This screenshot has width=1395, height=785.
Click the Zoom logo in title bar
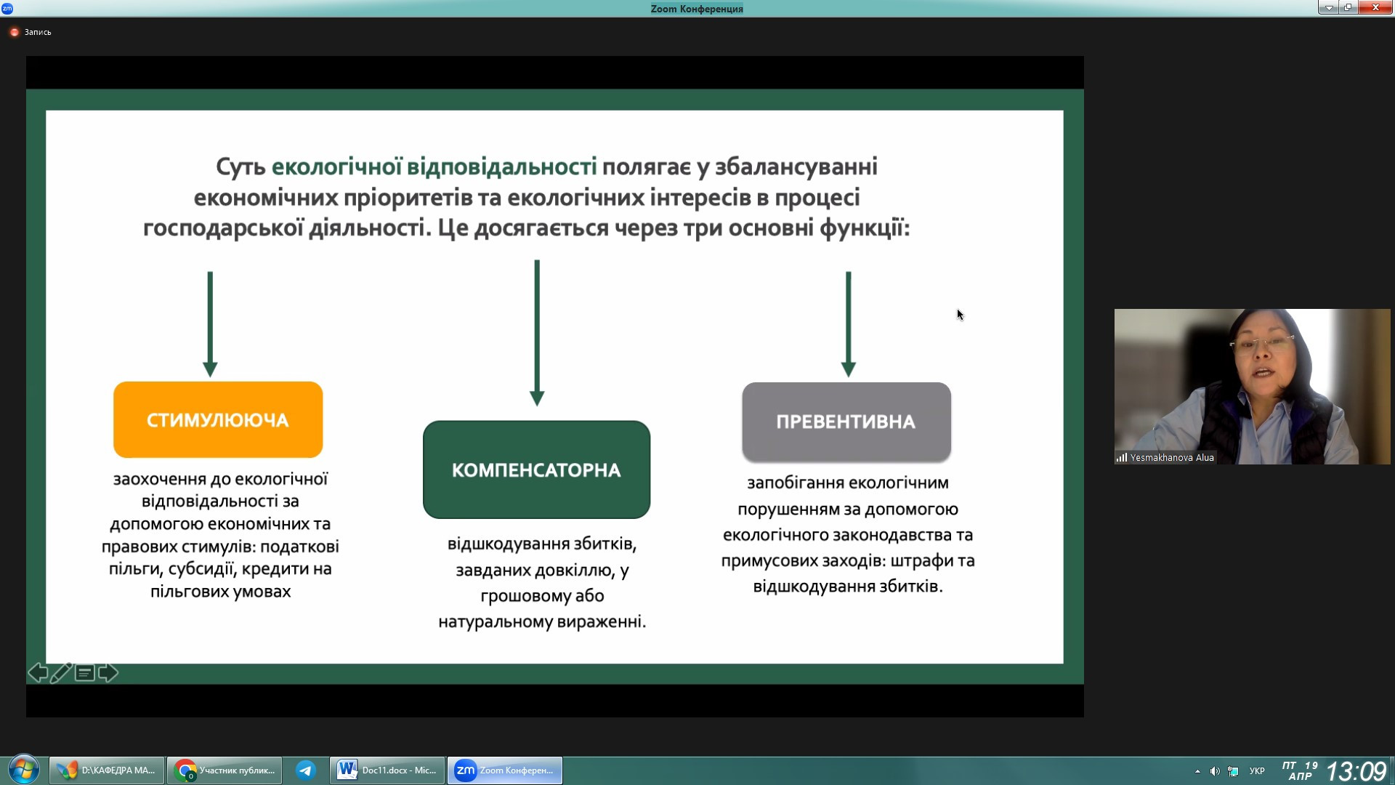click(x=7, y=8)
